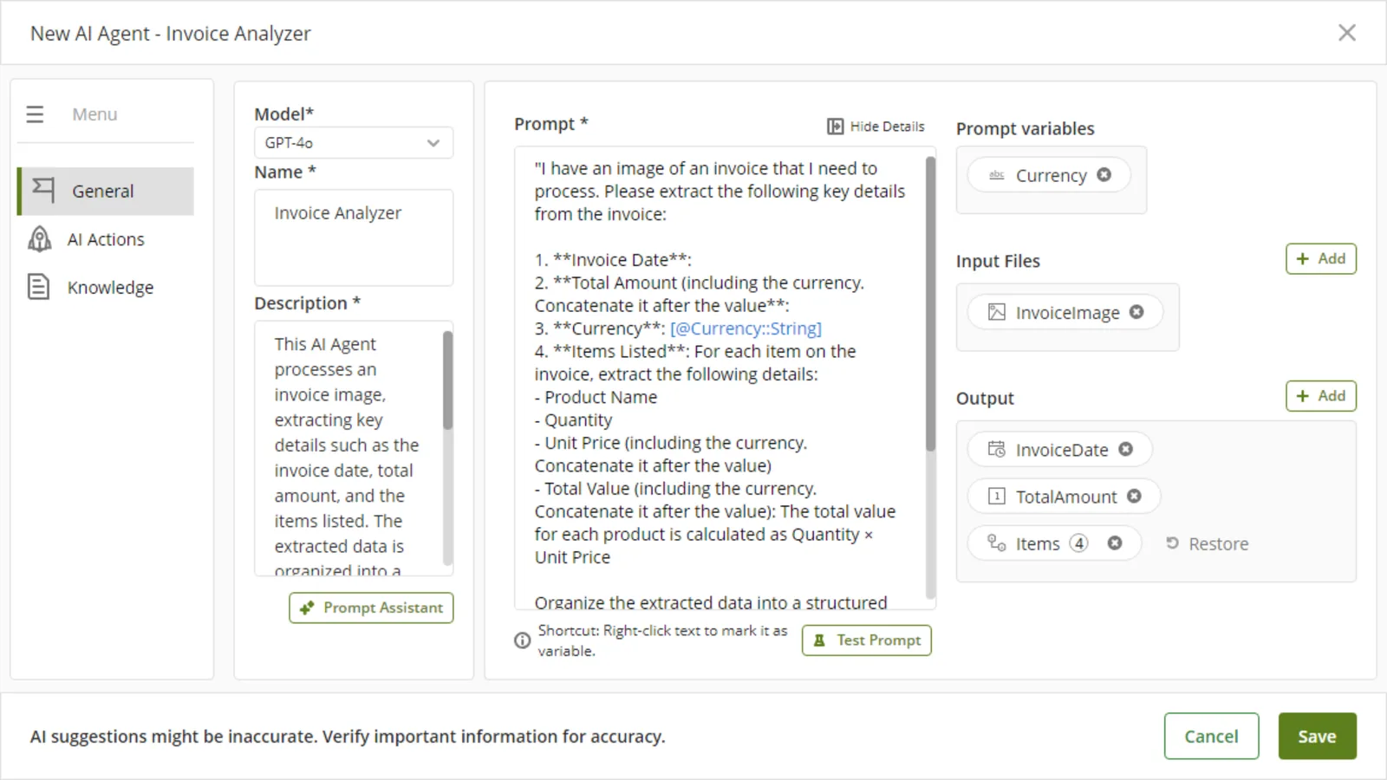
Task: Open the Model GPT-4o dropdown
Action: tap(354, 143)
